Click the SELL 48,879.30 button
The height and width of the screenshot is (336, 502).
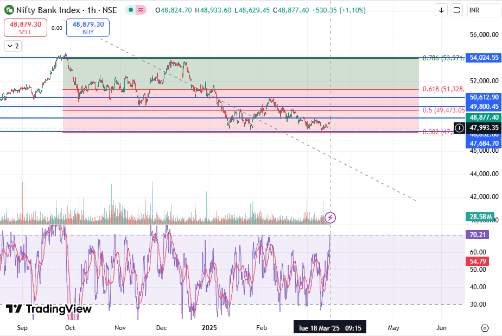26,28
